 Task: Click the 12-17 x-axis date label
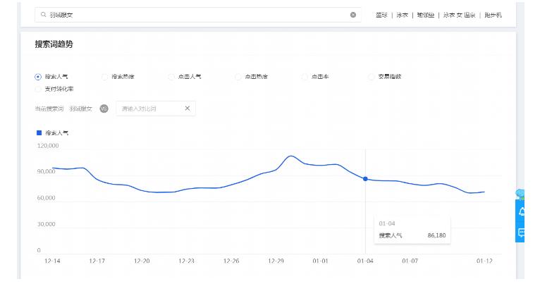[97, 261]
